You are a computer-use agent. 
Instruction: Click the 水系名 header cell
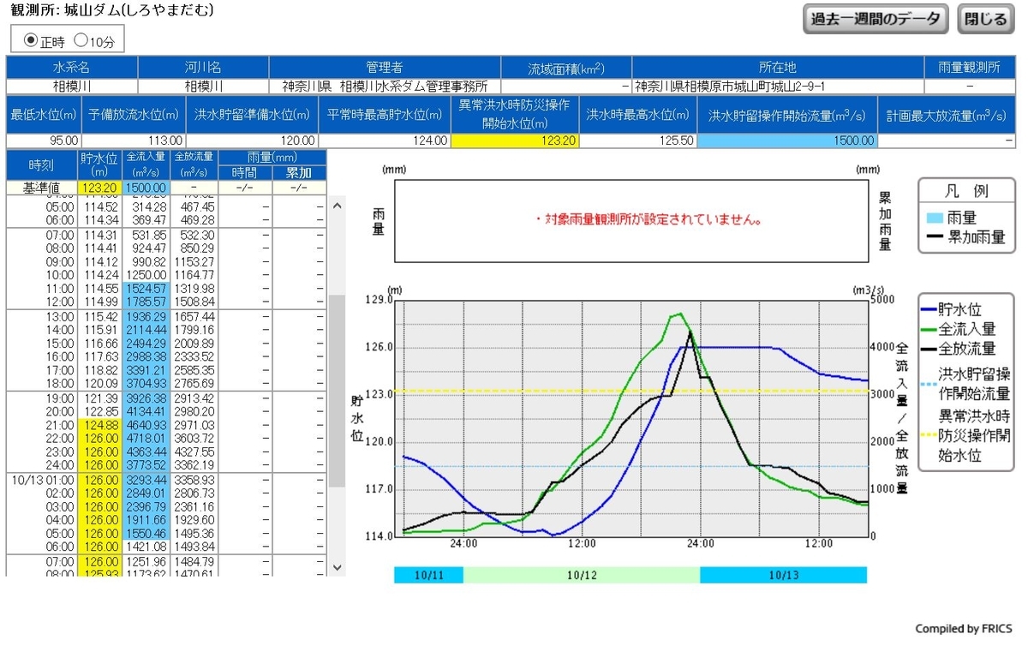(x=72, y=68)
